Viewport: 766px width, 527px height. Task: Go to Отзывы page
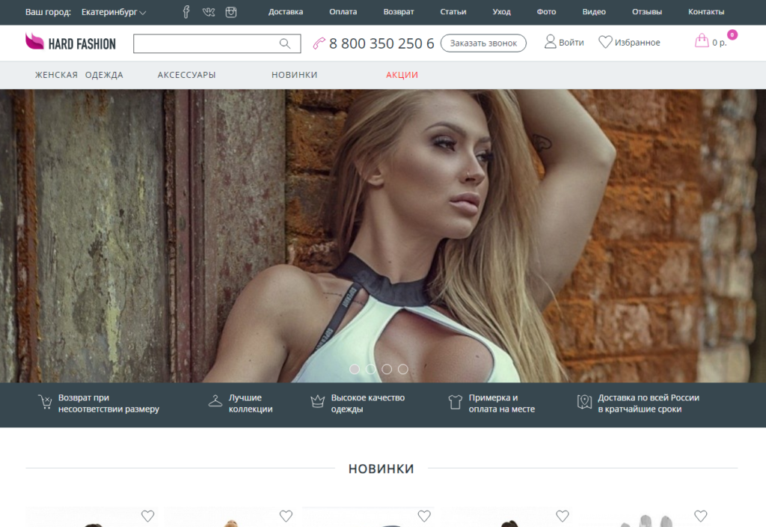[647, 12]
